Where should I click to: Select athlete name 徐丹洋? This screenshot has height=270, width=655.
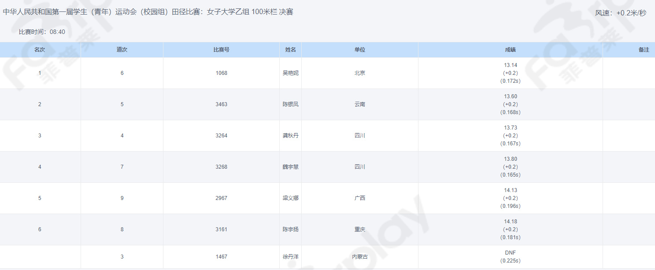(x=290, y=257)
